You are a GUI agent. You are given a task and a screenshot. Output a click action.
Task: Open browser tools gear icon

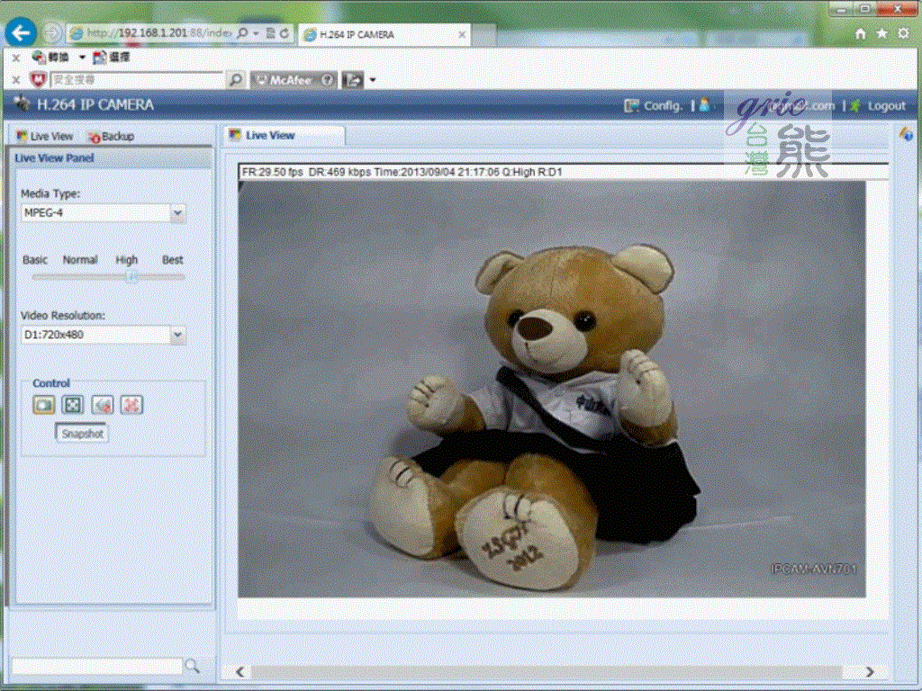[902, 33]
